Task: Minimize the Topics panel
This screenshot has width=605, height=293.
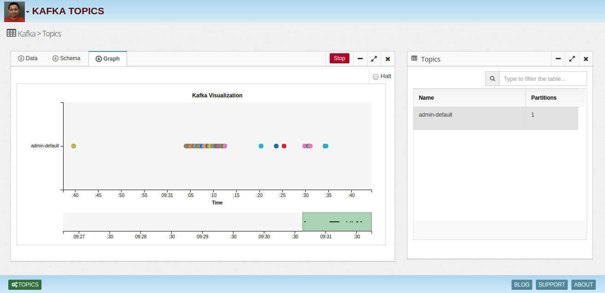Action: 558,59
